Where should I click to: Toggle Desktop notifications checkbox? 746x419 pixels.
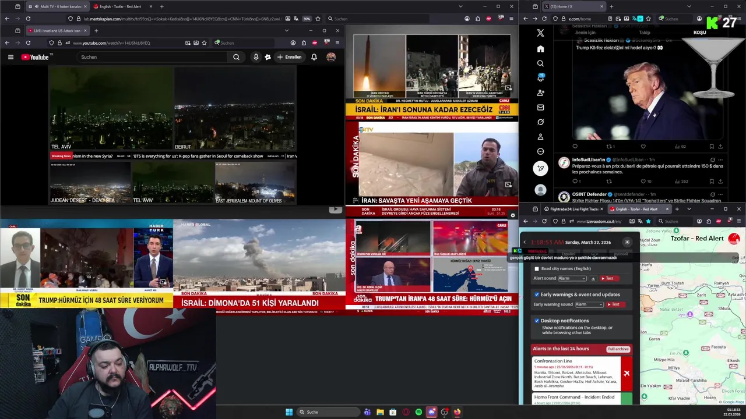pyautogui.click(x=537, y=321)
